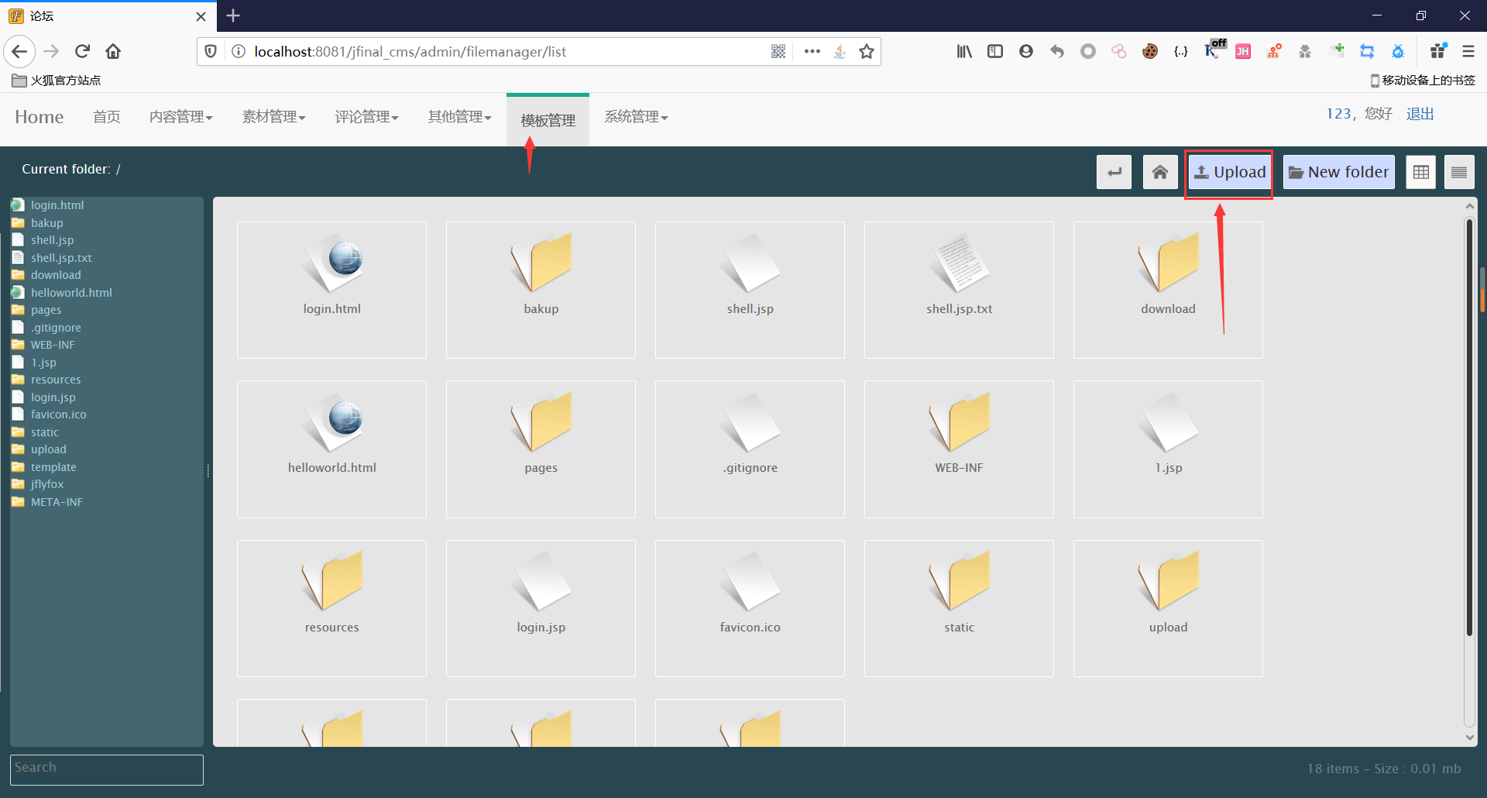Screen dimensions: 1487x798
Task: Click the browser reload icon
Action: (82, 51)
